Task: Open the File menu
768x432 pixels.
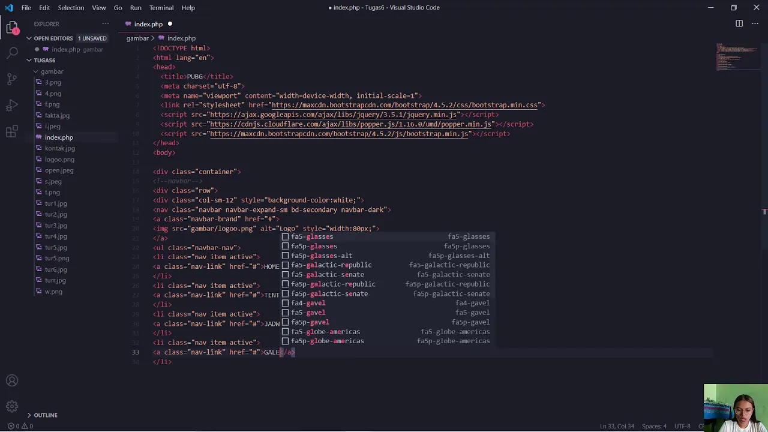Action: (26, 8)
